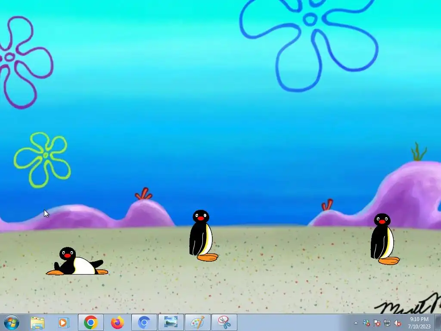Open the network connection tray icon
Viewport: 441px width, 331px height.
coord(387,323)
